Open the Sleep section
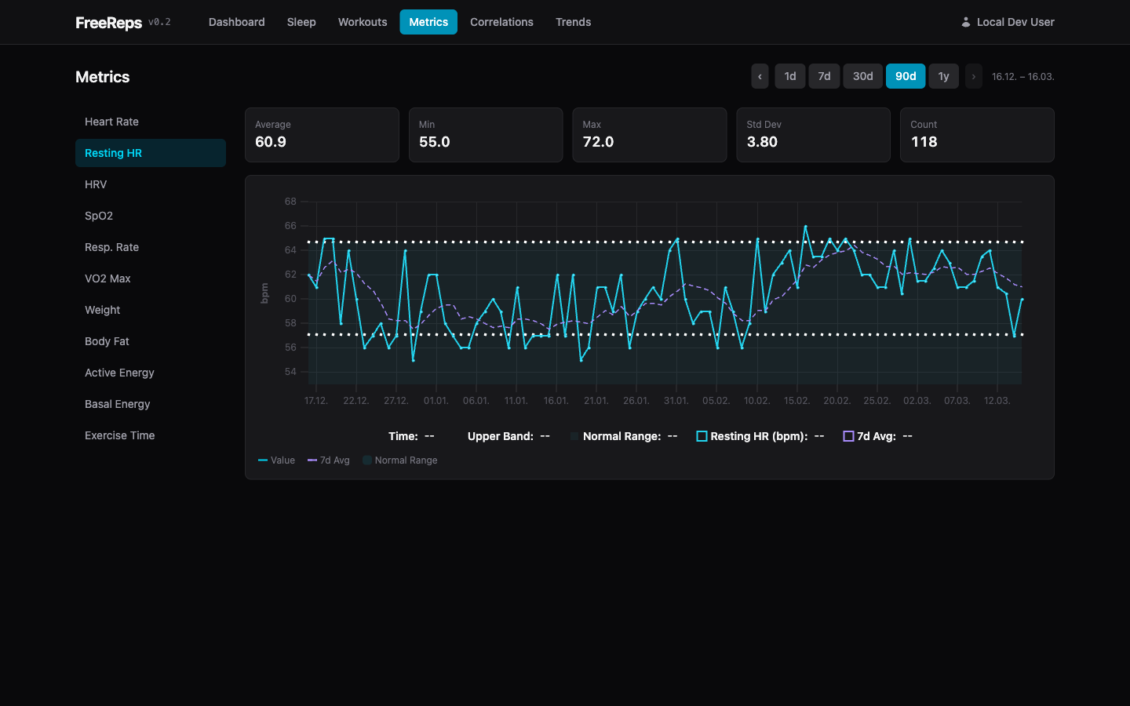Screen dimensions: 1130x706 click(301, 22)
